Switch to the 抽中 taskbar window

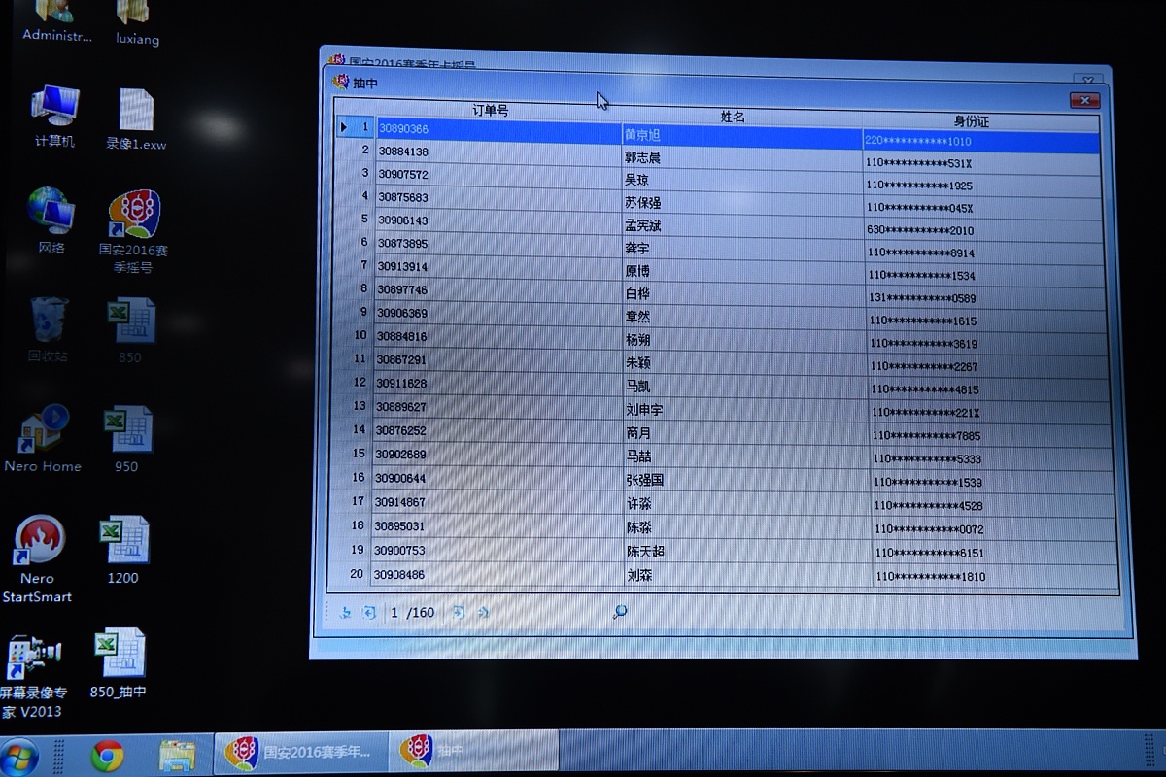pos(473,752)
